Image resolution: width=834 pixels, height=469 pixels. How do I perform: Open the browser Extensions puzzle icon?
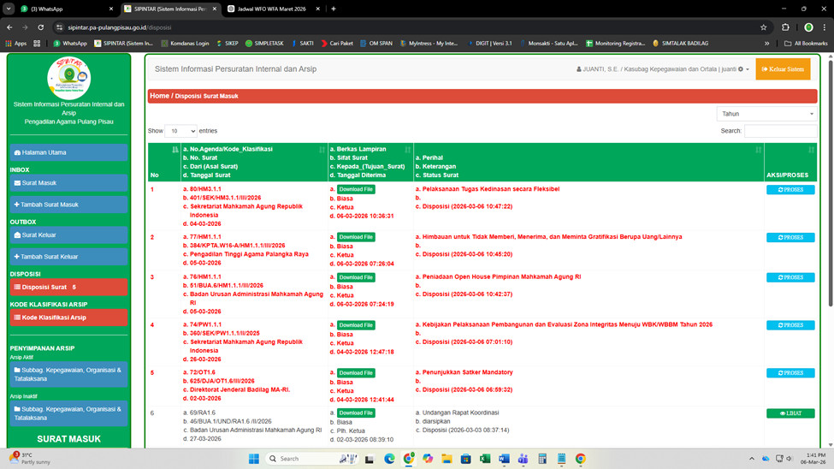pyautogui.click(x=785, y=27)
